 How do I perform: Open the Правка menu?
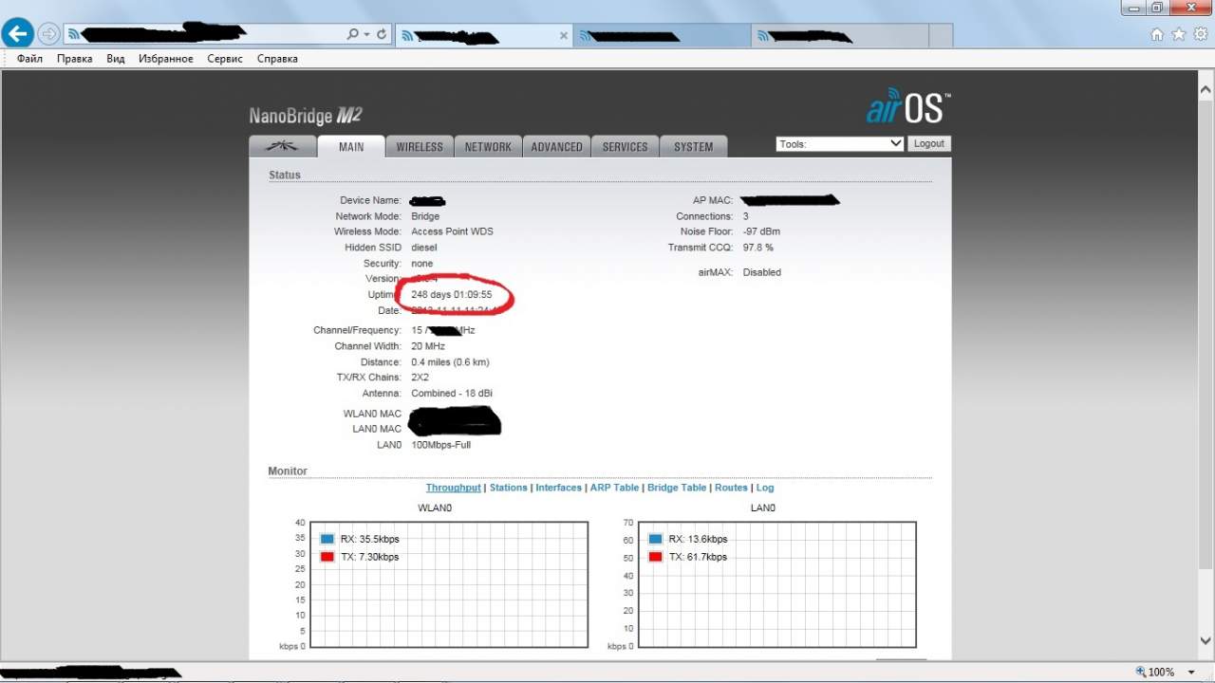[x=75, y=59]
